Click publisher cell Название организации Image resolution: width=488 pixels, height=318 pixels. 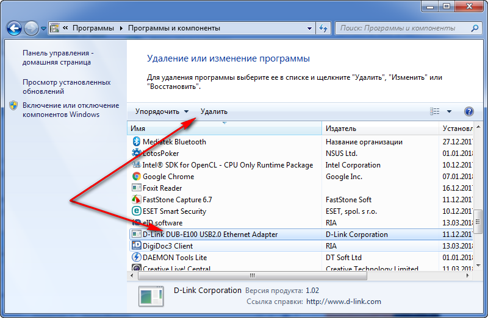click(x=364, y=142)
